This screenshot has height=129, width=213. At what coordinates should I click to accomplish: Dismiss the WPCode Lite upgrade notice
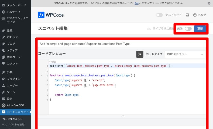pyautogui.click(x=209, y=3)
